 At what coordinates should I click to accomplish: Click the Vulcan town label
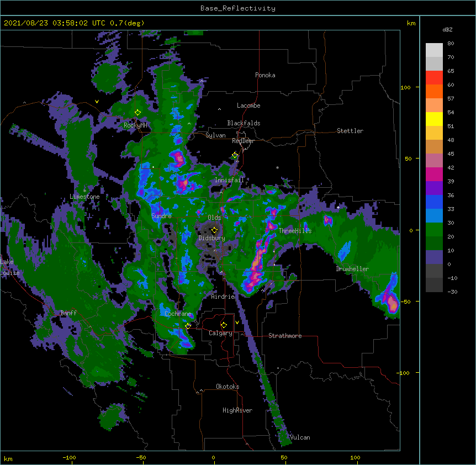(x=300, y=437)
